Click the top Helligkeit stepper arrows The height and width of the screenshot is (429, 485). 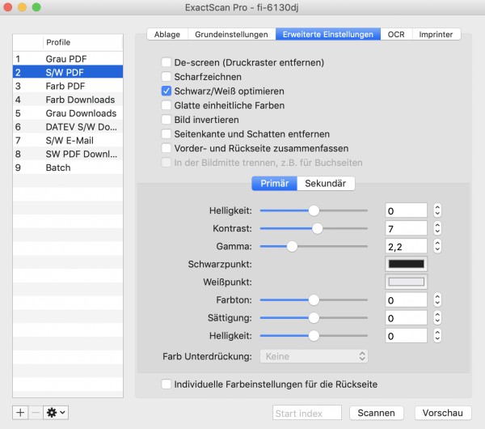coord(437,210)
